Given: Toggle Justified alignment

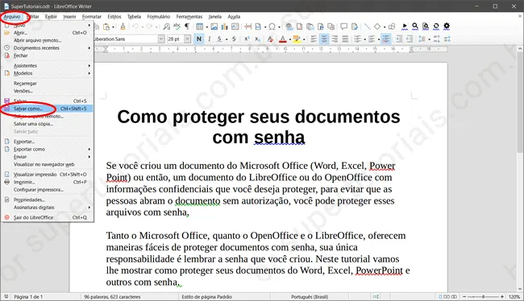Looking at the screenshot, I should click(x=345, y=39).
